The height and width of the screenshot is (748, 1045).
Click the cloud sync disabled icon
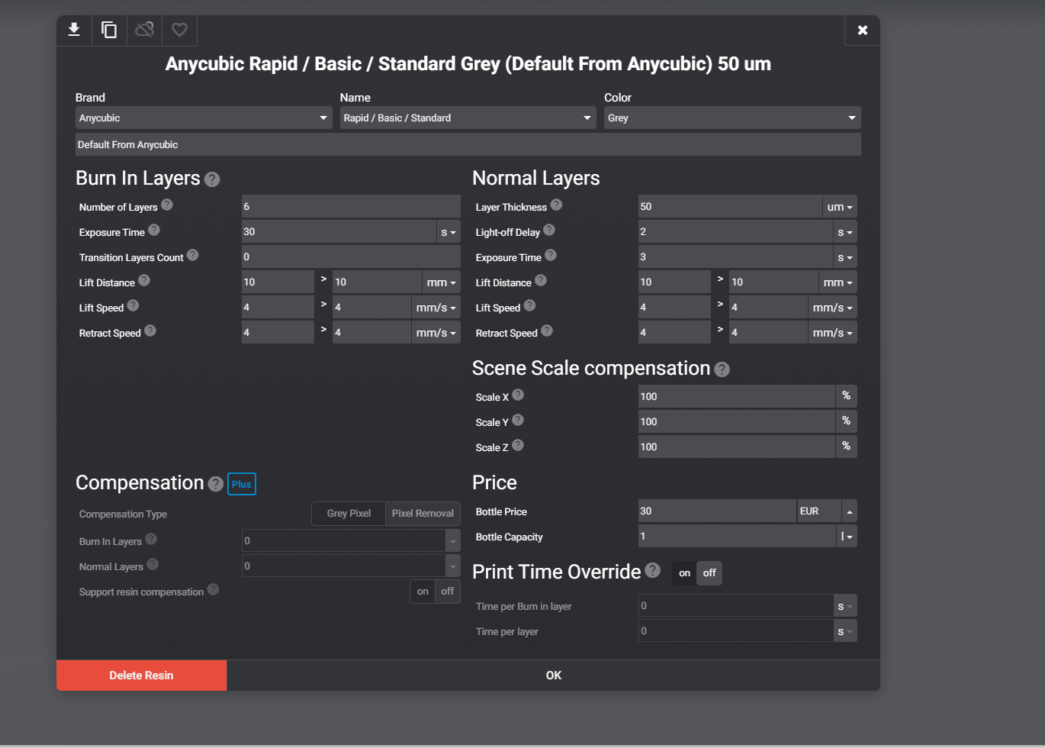(x=144, y=30)
